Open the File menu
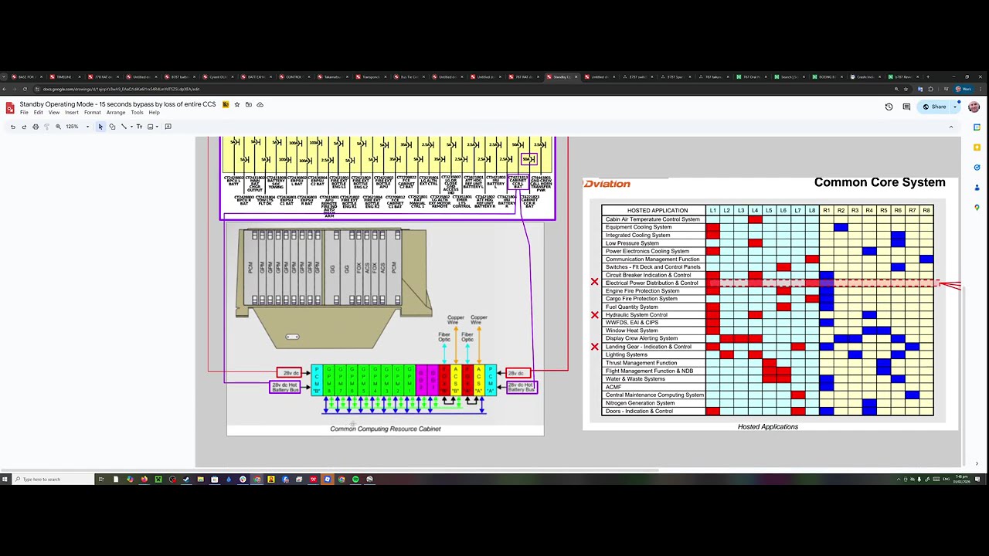The width and height of the screenshot is (989, 556). (x=24, y=113)
